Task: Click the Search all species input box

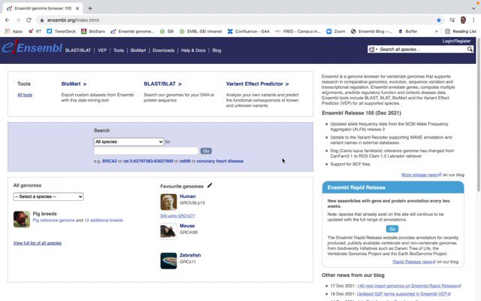Action: 422,49
